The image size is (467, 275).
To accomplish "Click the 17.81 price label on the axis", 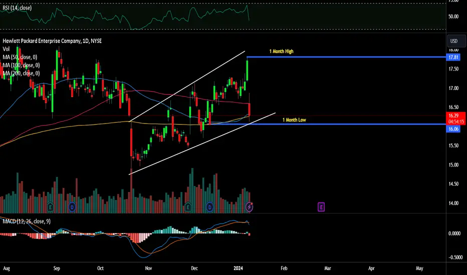I will click(x=453, y=57).
